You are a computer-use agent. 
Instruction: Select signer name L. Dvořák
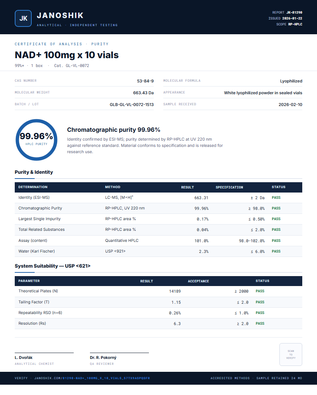(x=24, y=357)
